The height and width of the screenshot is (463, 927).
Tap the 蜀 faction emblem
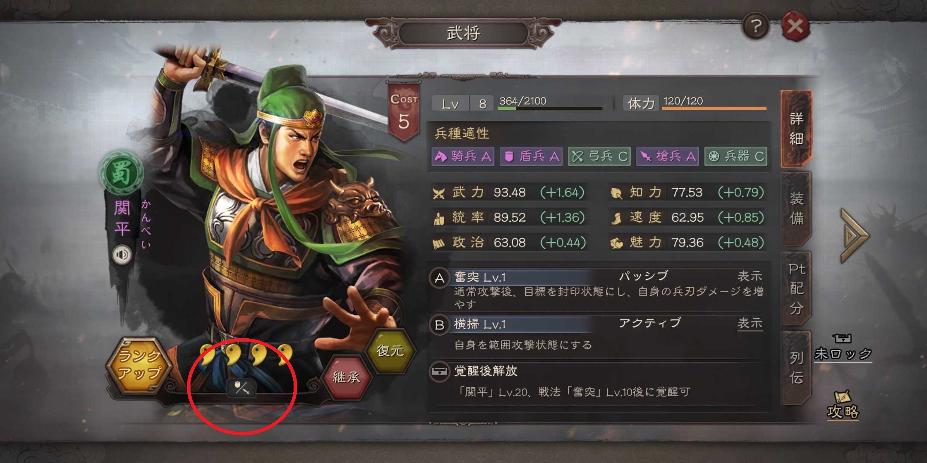[x=121, y=174]
